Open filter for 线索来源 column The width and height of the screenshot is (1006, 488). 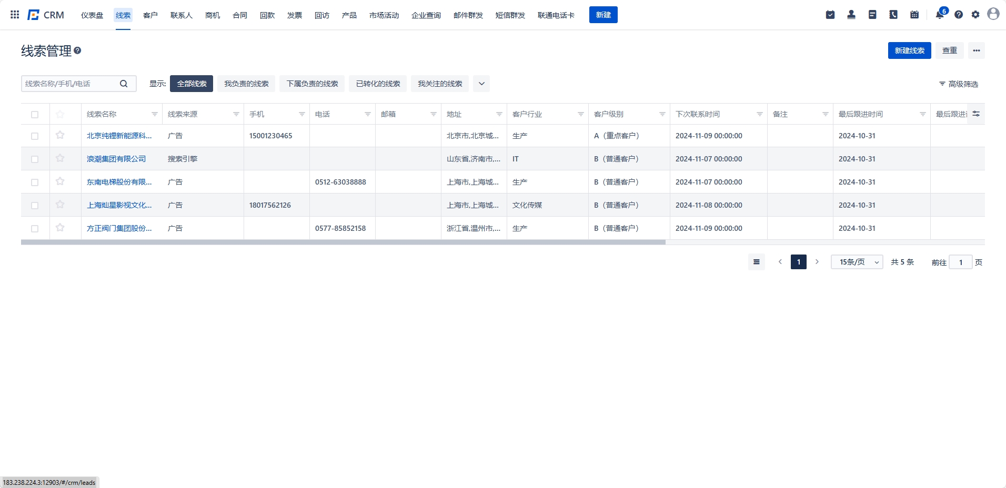point(236,114)
